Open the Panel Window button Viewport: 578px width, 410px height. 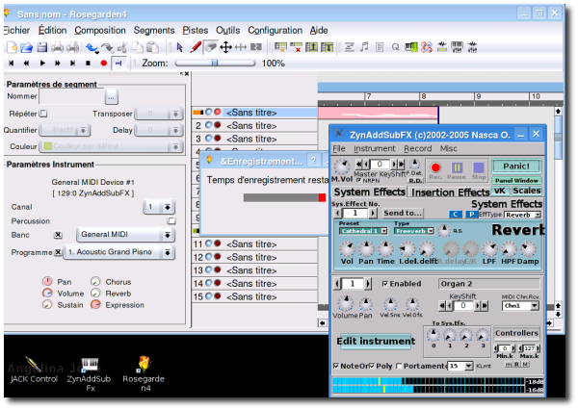pos(516,181)
